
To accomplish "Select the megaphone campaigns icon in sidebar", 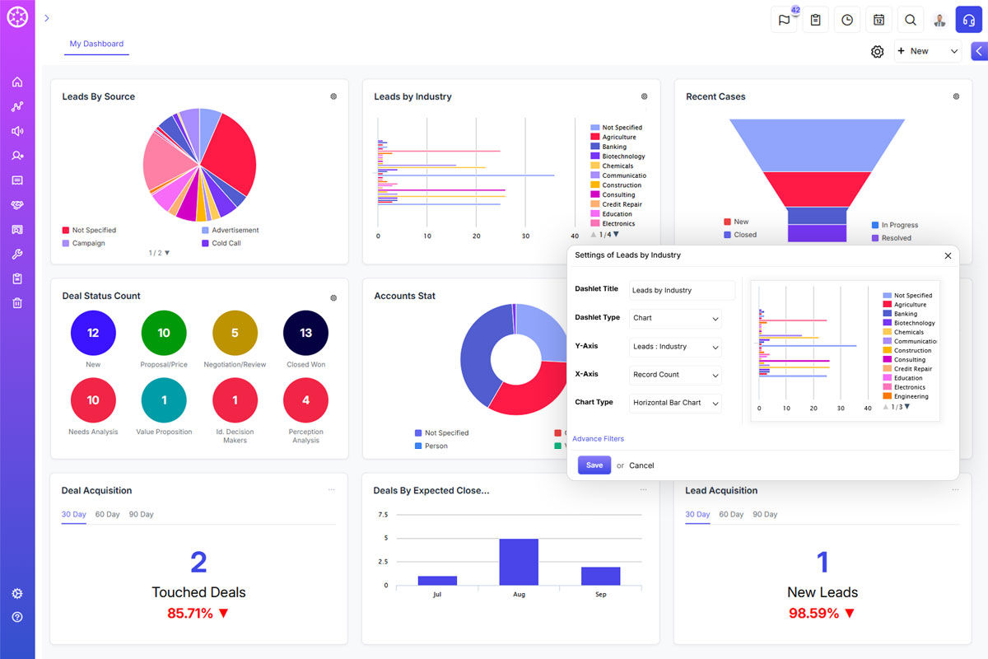I will 16,130.
